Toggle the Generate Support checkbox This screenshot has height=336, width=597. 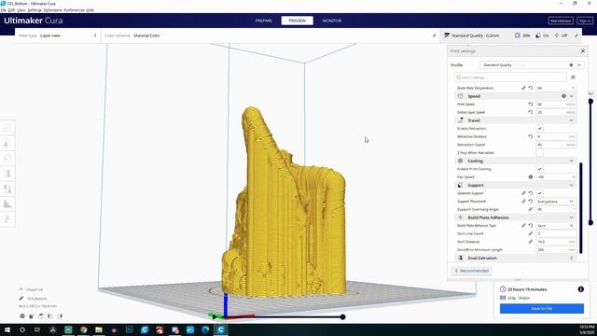(539, 193)
